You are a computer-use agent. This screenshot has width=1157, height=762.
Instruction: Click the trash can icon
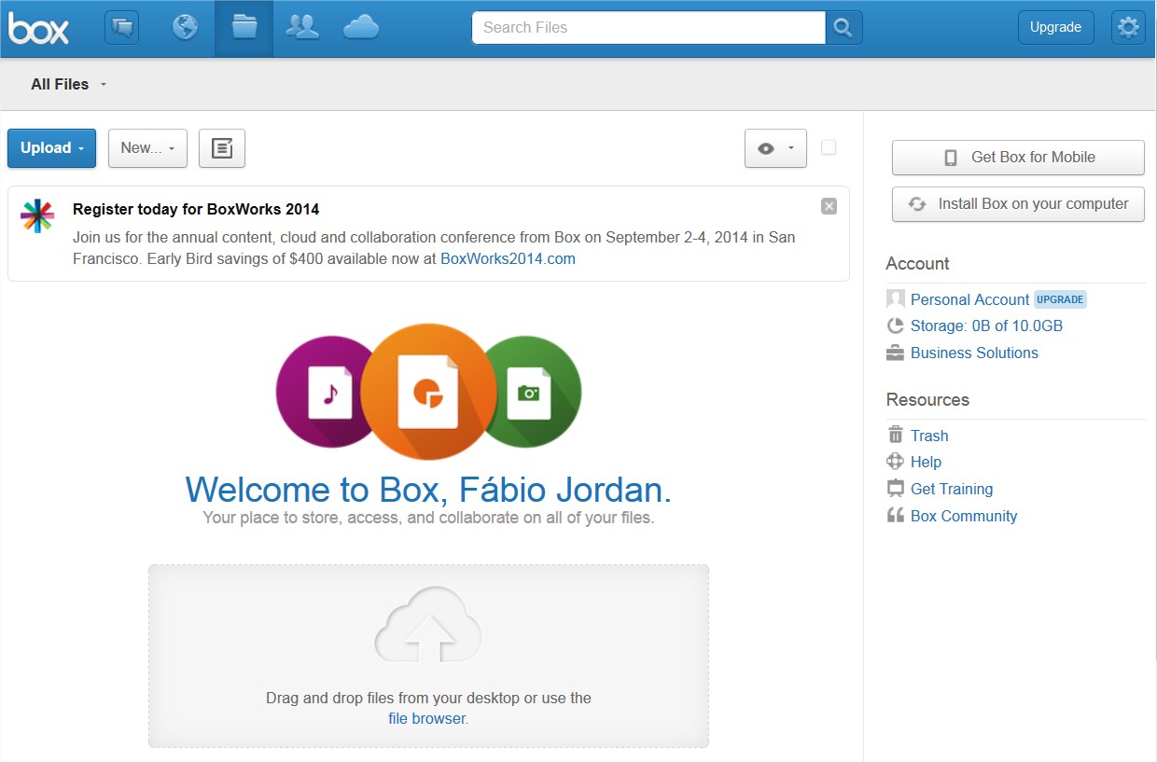click(896, 435)
